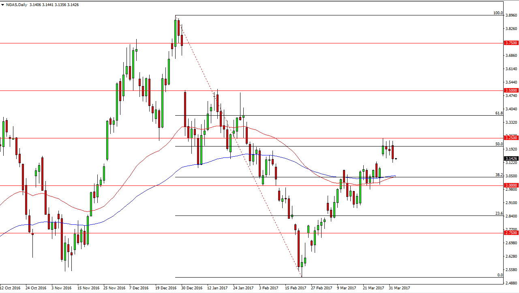This screenshot has height=293, width=519.
Task: Select the 38.2 Fibonacci level label
Action: click(x=499, y=175)
